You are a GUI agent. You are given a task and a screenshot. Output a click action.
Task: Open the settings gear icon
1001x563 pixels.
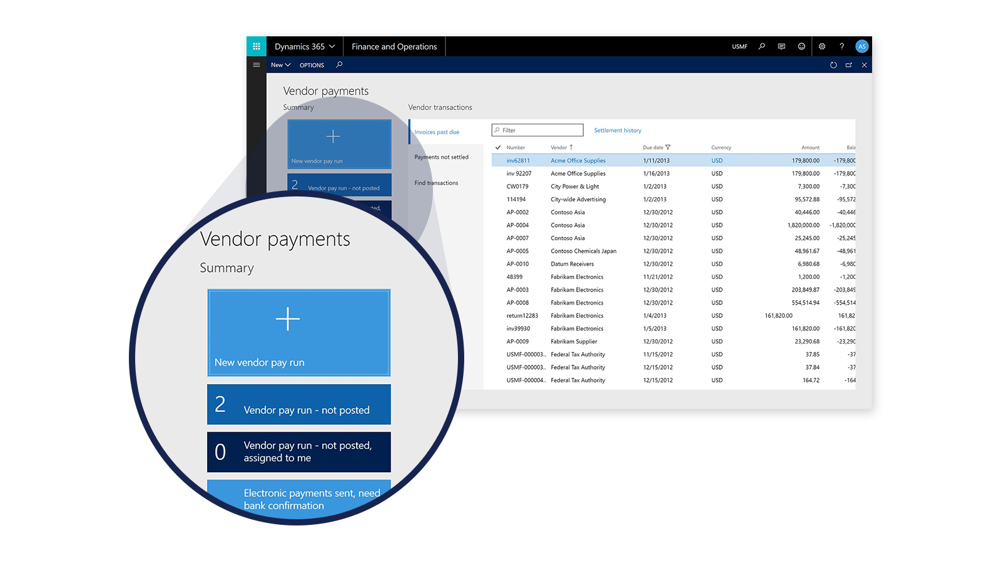(822, 46)
